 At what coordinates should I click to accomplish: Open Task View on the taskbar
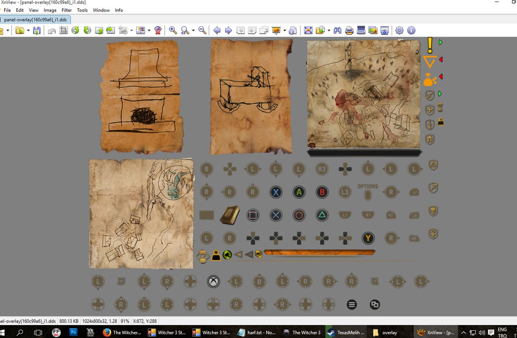pyautogui.click(x=38, y=332)
